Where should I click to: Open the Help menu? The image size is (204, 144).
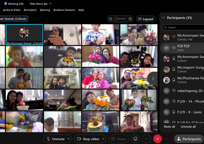81,10
